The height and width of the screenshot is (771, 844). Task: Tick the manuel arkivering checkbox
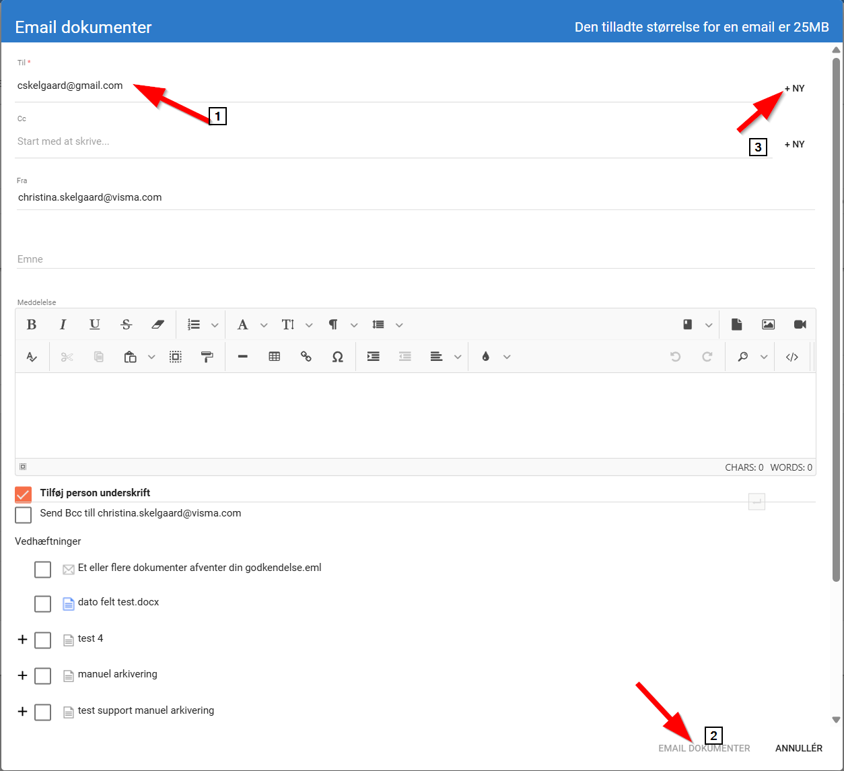click(x=42, y=675)
